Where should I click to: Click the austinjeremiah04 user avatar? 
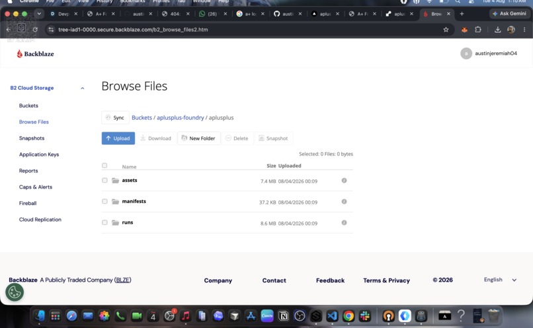[466, 54]
